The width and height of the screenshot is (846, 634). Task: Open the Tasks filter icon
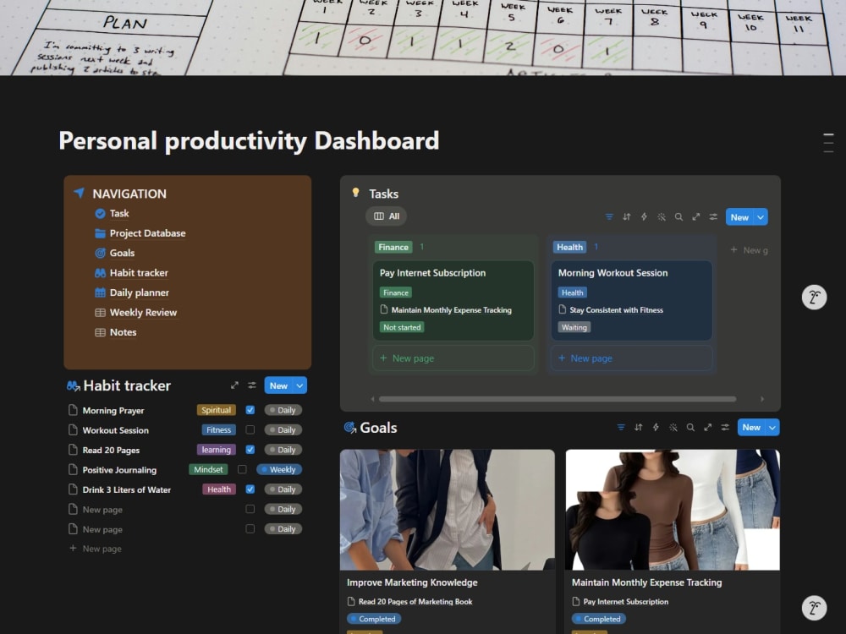(x=609, y=216)
